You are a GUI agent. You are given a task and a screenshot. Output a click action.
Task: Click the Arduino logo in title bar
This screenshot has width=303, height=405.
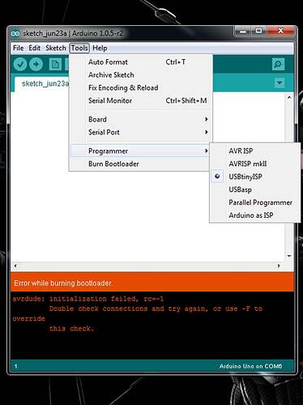15,34
